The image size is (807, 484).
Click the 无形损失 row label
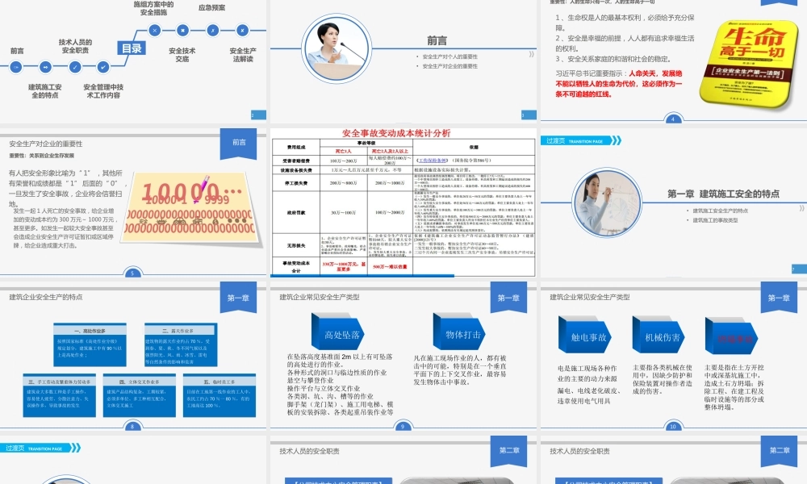click(296, 245)
